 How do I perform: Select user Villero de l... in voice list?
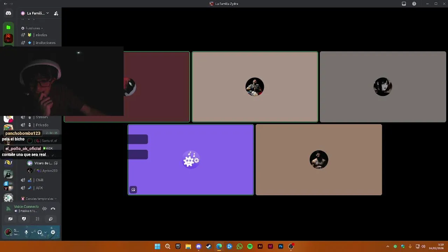click(42, 163)
